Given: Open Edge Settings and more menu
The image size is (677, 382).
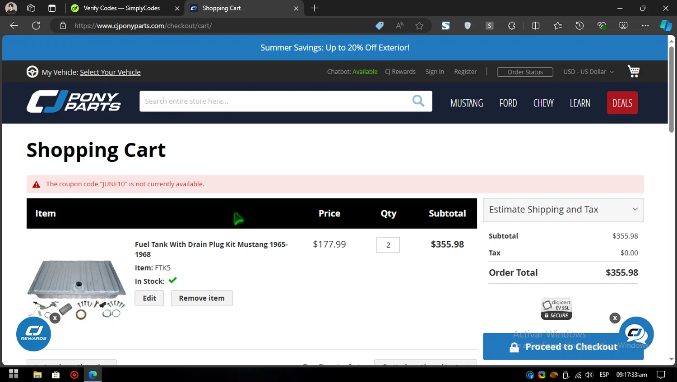Looking at the screenshot, I should coord(645,26).
